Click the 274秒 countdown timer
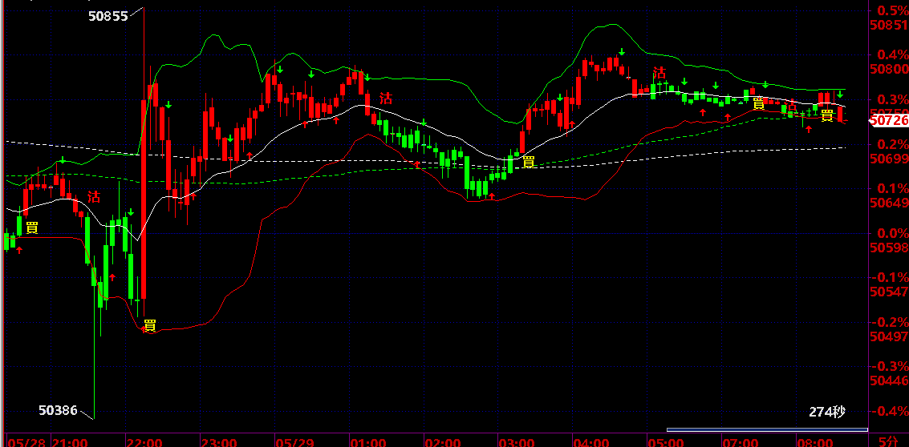Image resolution: width=909 pixels, height=447 pixels. (x=827, y=413)
